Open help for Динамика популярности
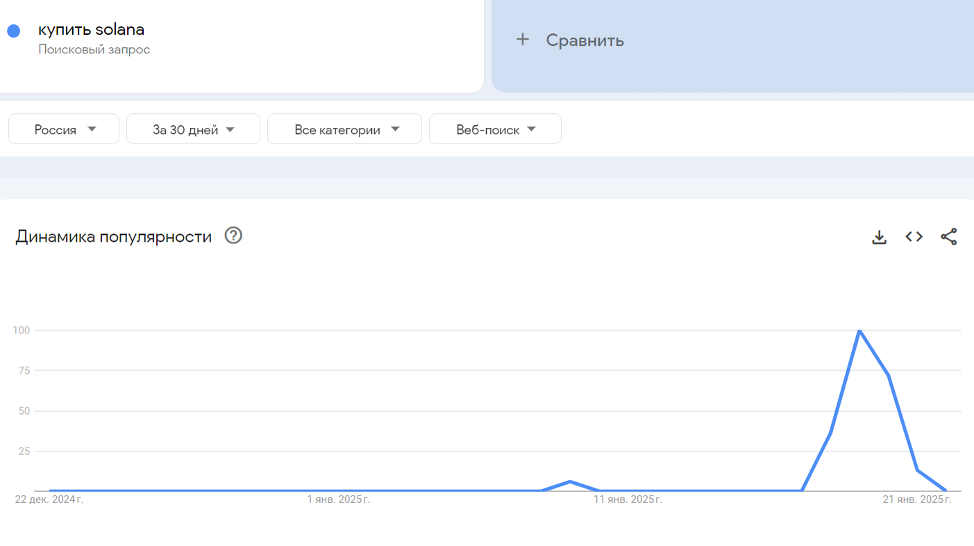Viewport: 974px width, 546px height. pos(233,235)
